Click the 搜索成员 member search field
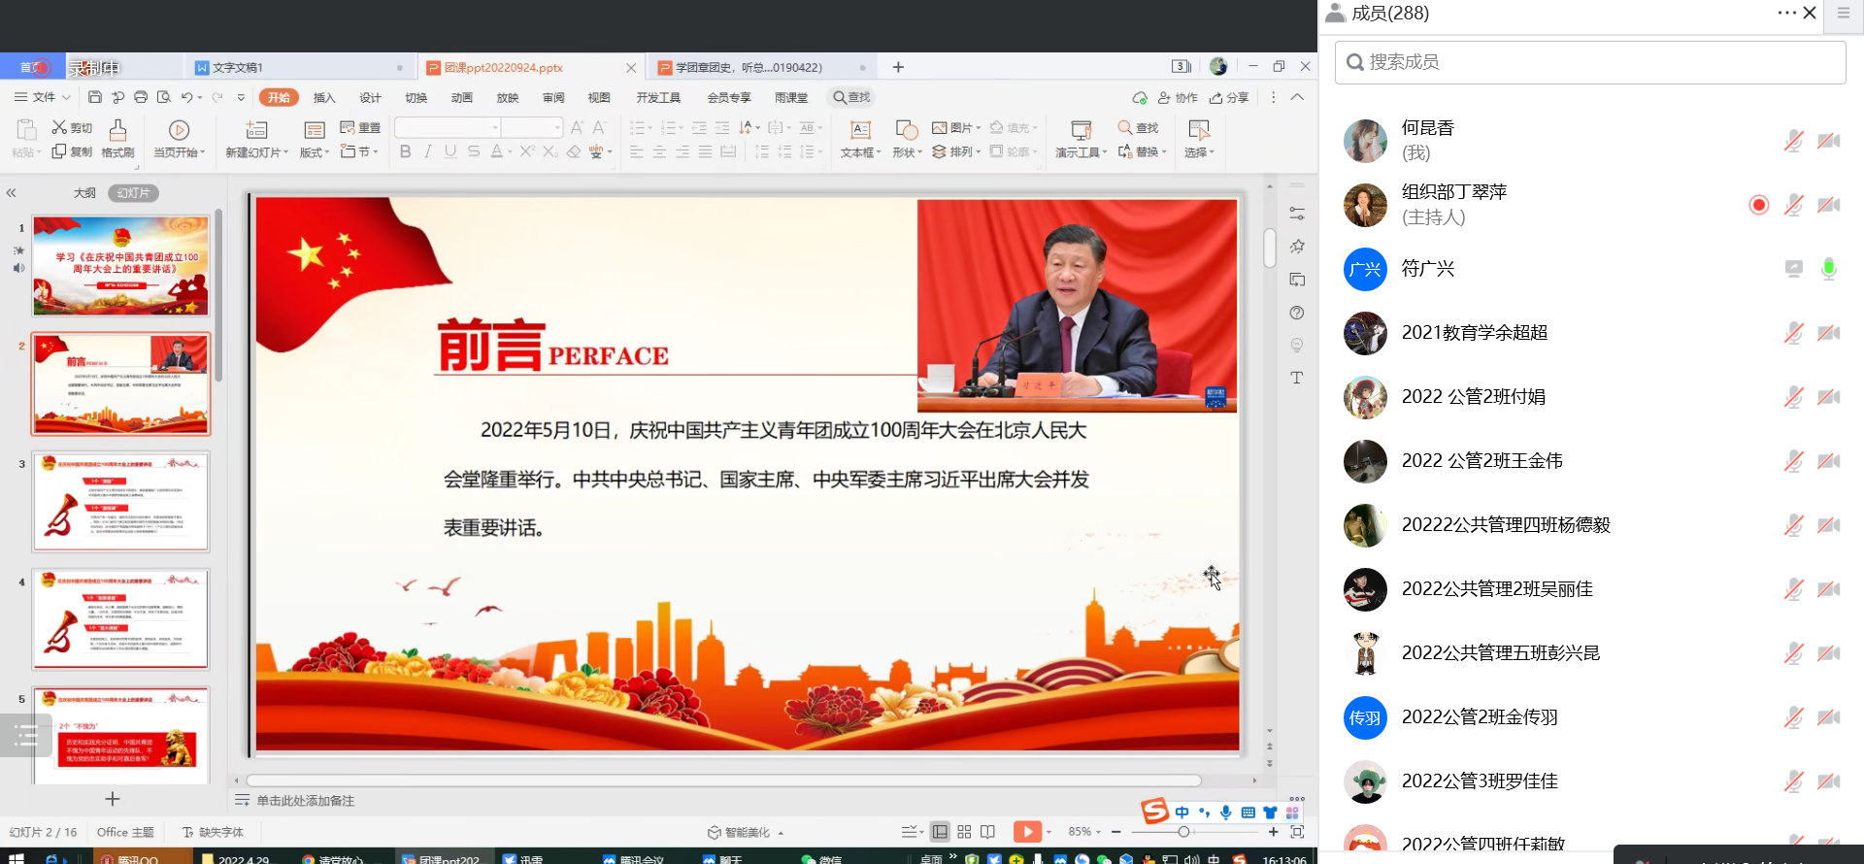Screen dimensions: 1864x864 pyautogui.click(x=1590, y=62)
